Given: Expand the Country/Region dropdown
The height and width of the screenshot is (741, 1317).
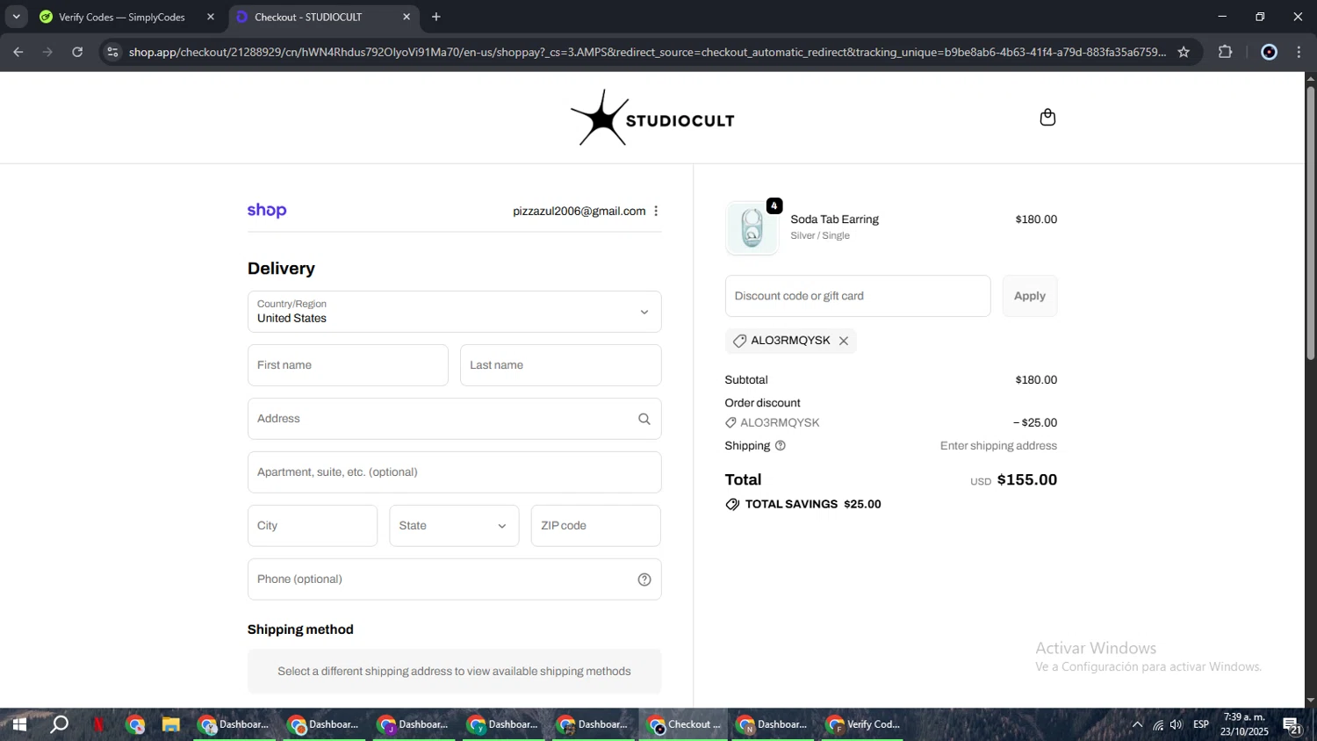Looking at the screenshot, I should (x=454, y=312).
